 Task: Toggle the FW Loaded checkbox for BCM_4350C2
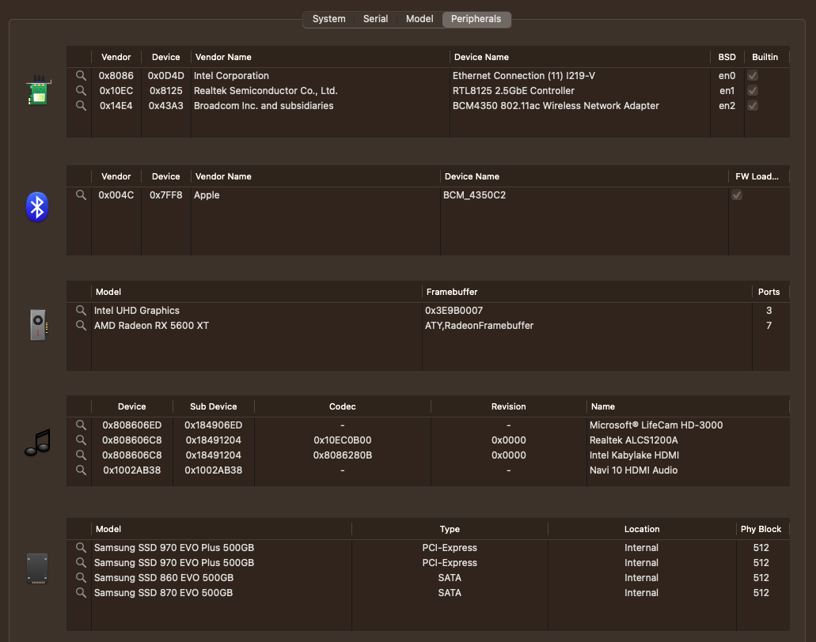737,195
